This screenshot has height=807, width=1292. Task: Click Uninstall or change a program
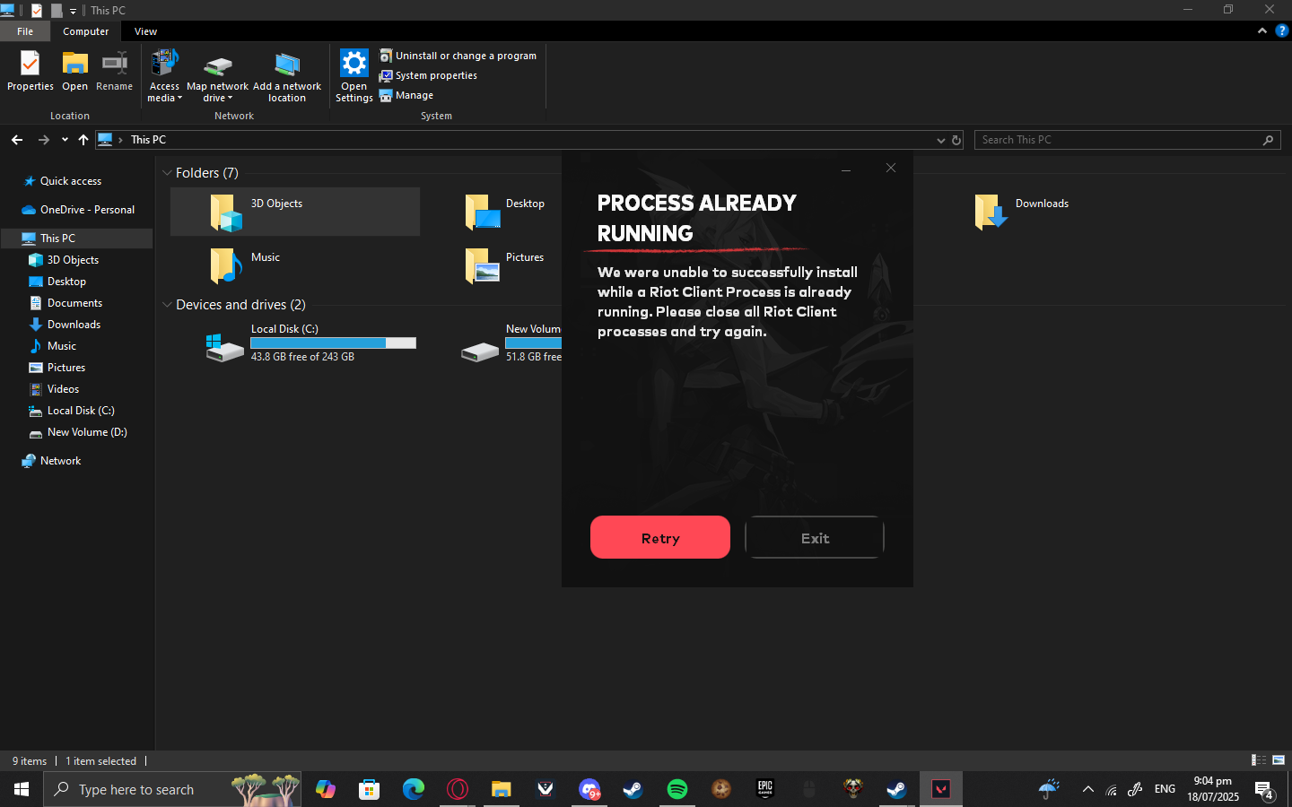458,56
